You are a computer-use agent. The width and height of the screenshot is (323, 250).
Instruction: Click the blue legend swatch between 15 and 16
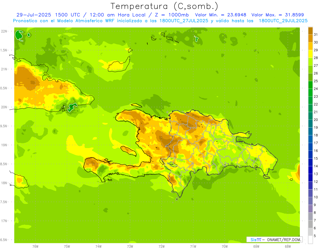click(310, 155)
